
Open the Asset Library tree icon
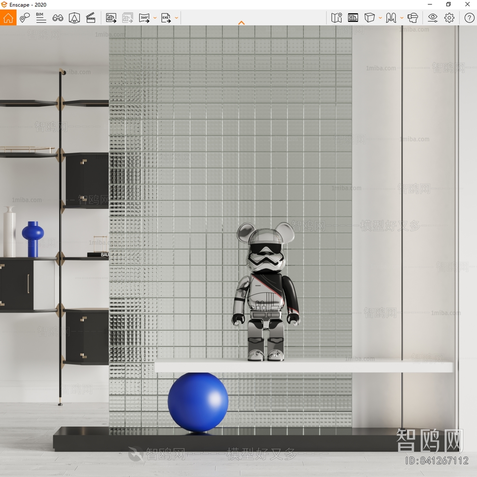[x=74, y=18]
